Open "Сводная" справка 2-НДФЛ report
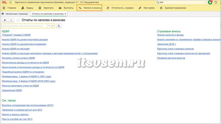 point(16,35)
